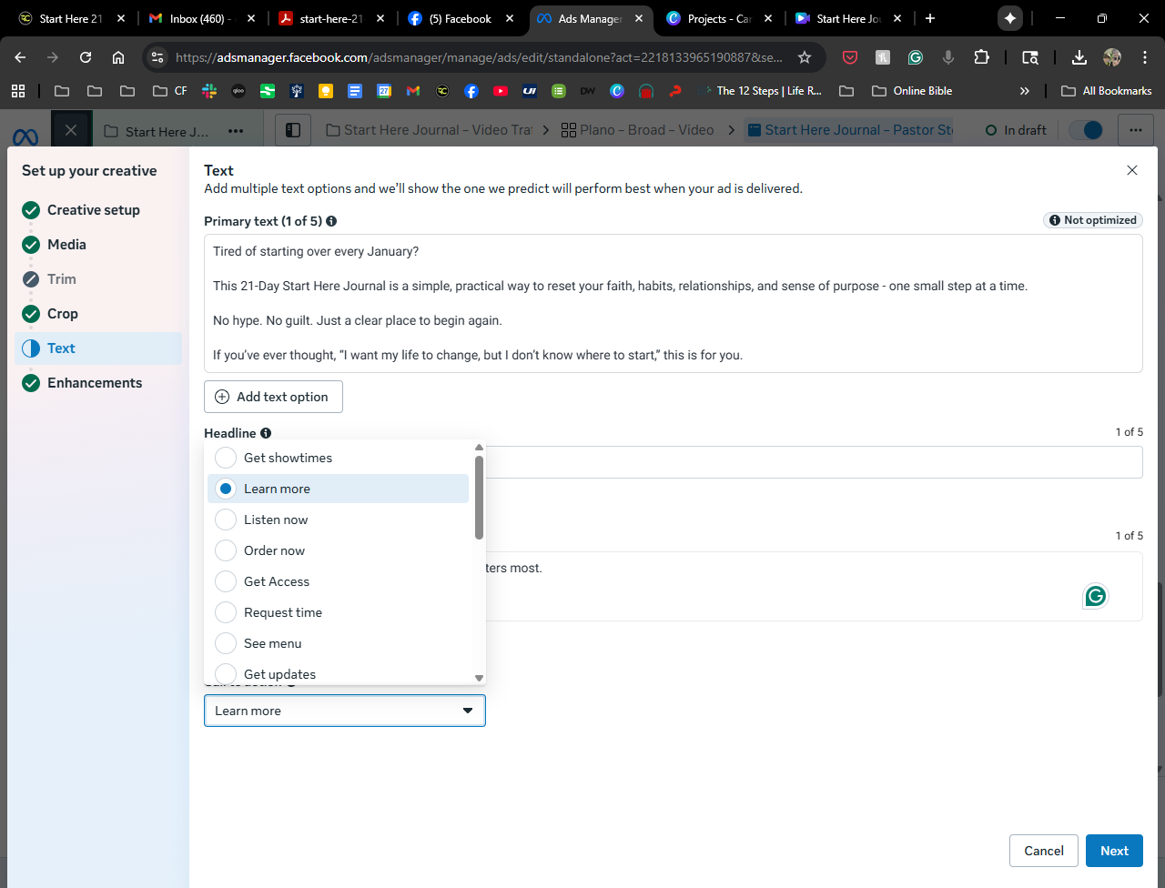
Task: Click the Headline info icon
Action: 266,433
